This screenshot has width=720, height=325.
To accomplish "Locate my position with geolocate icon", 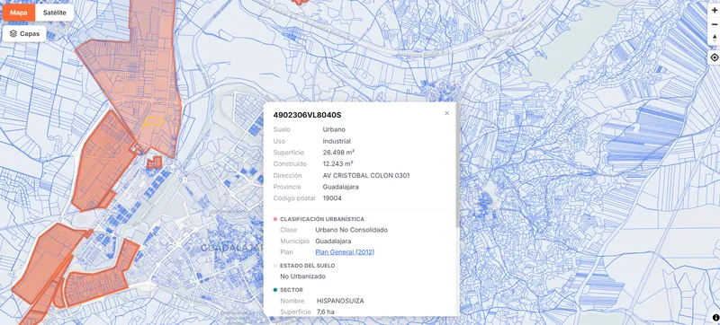I will pyautogui.click(x=714, y=57).
